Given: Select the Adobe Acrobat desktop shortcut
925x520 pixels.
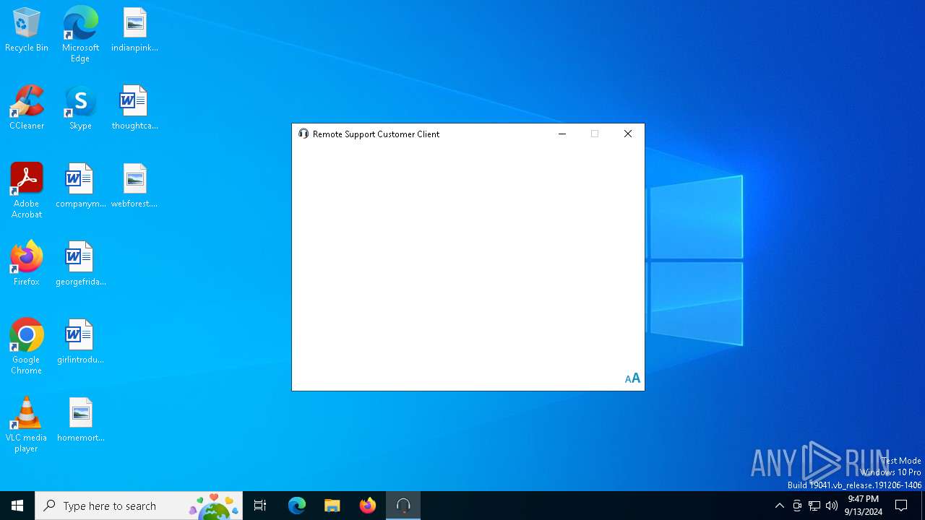Looking at the screenshot, I should 27,191.
